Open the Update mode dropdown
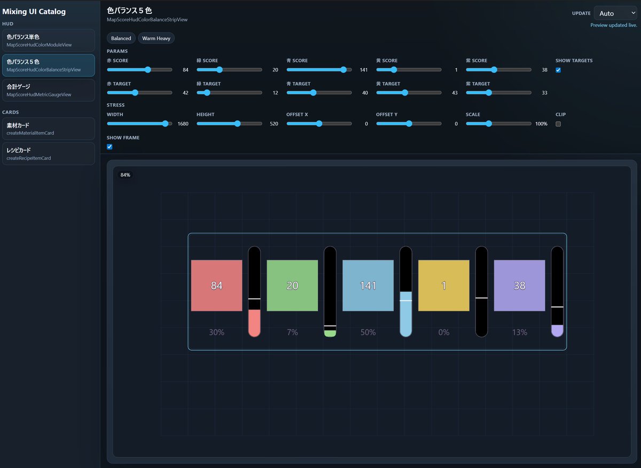 615,13
